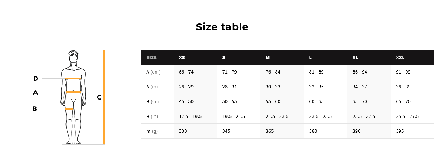Click the 76 - 84 cell
Screen dimensions: 445x167
click(x=273, y=72)
